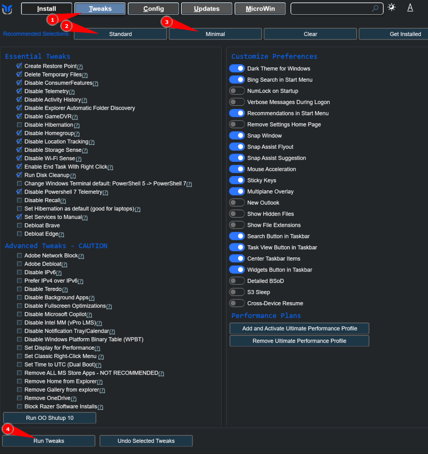The width and height of the screenshot is (428, 454).
Task: Focus the search input field
Action: tap(337, 9)
